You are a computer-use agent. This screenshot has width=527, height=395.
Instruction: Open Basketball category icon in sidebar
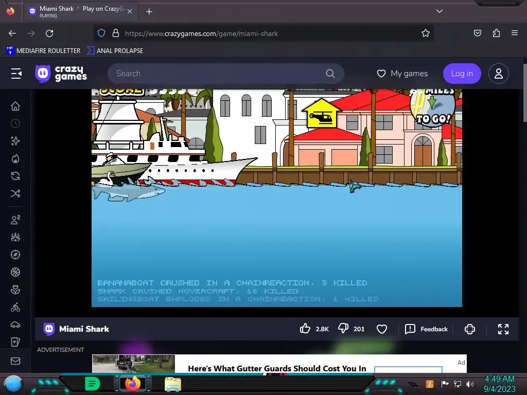[15, 272]
